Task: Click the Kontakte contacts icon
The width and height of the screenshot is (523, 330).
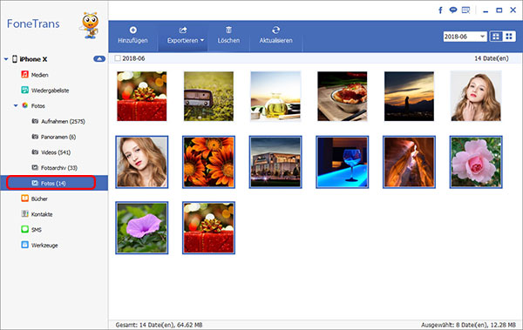Action: tap(24, 213)
